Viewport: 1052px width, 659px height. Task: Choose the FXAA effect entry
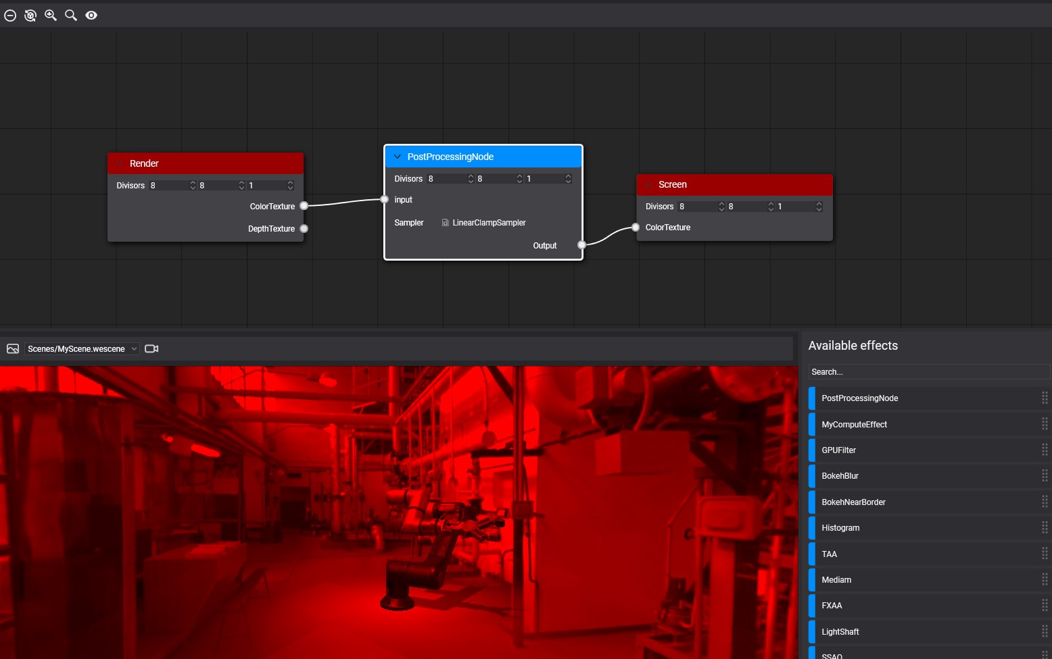point(832,606)
